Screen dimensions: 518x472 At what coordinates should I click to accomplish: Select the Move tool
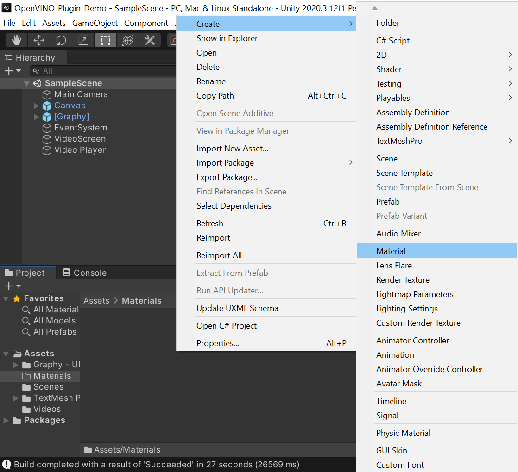tap(39, 40)
